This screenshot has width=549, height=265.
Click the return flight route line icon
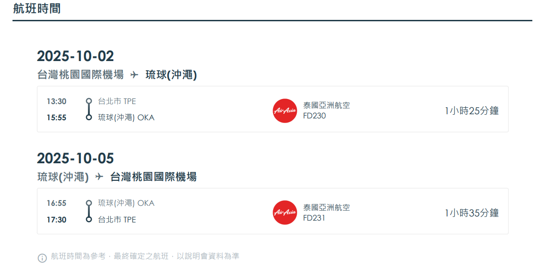pos(89,211)
